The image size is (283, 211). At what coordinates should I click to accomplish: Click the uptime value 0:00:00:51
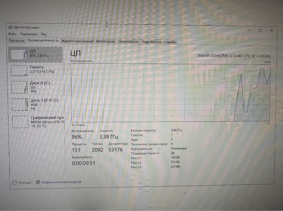click(83, 163)
